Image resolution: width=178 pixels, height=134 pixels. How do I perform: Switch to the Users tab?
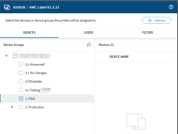point(88,33)
